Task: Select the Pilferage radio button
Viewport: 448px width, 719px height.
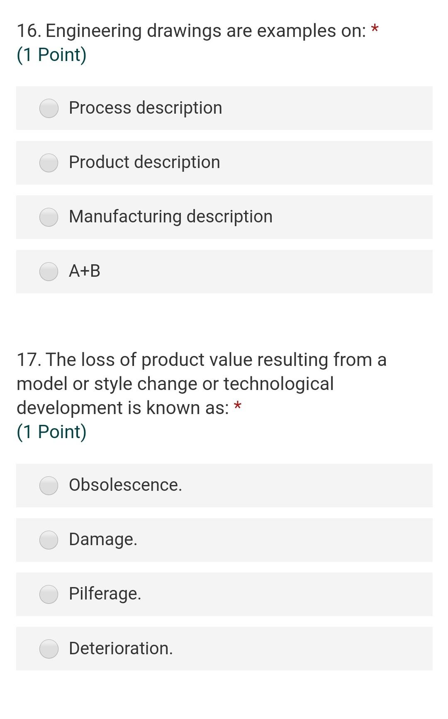Action: (x=49, y=595)
